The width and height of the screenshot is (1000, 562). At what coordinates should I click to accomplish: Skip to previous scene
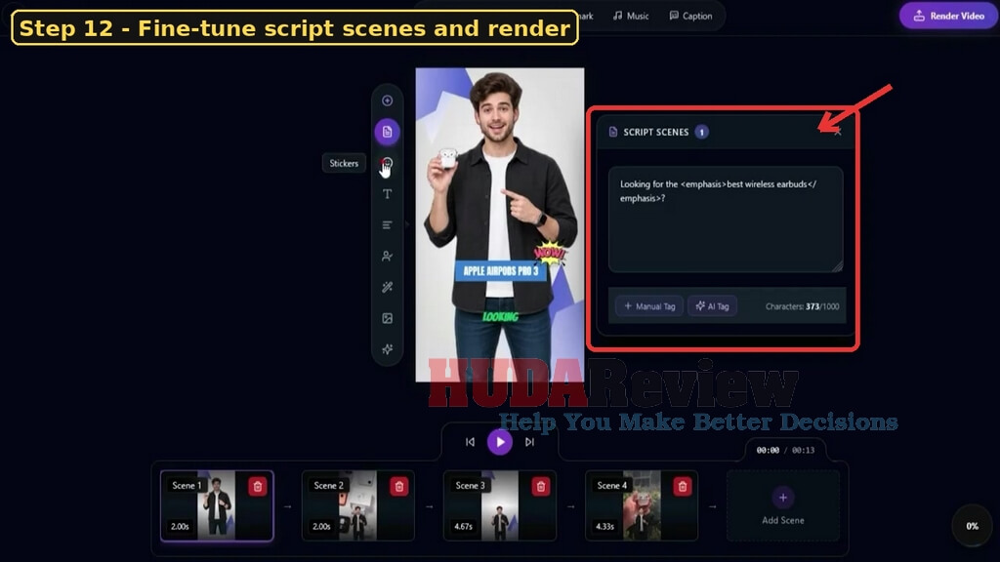(x=470, y=442)
